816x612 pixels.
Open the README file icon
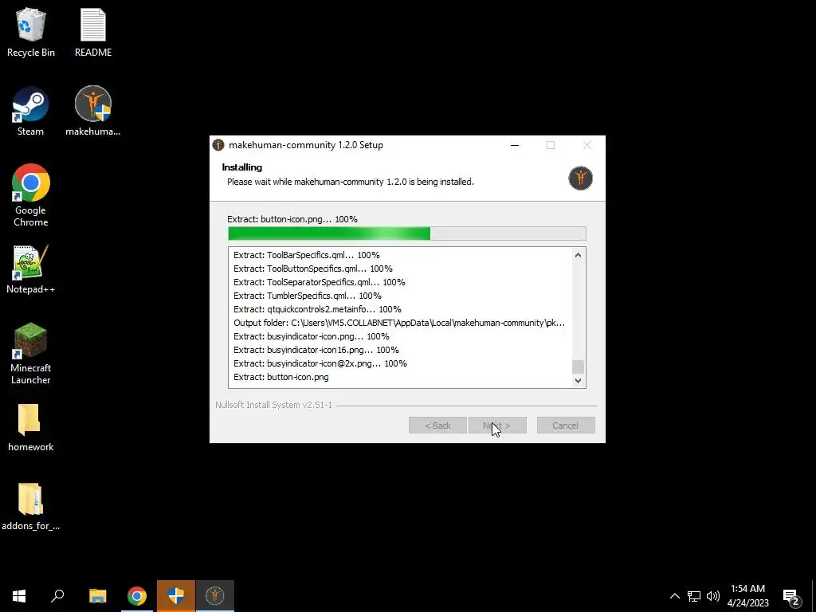(x=93, y=32)
